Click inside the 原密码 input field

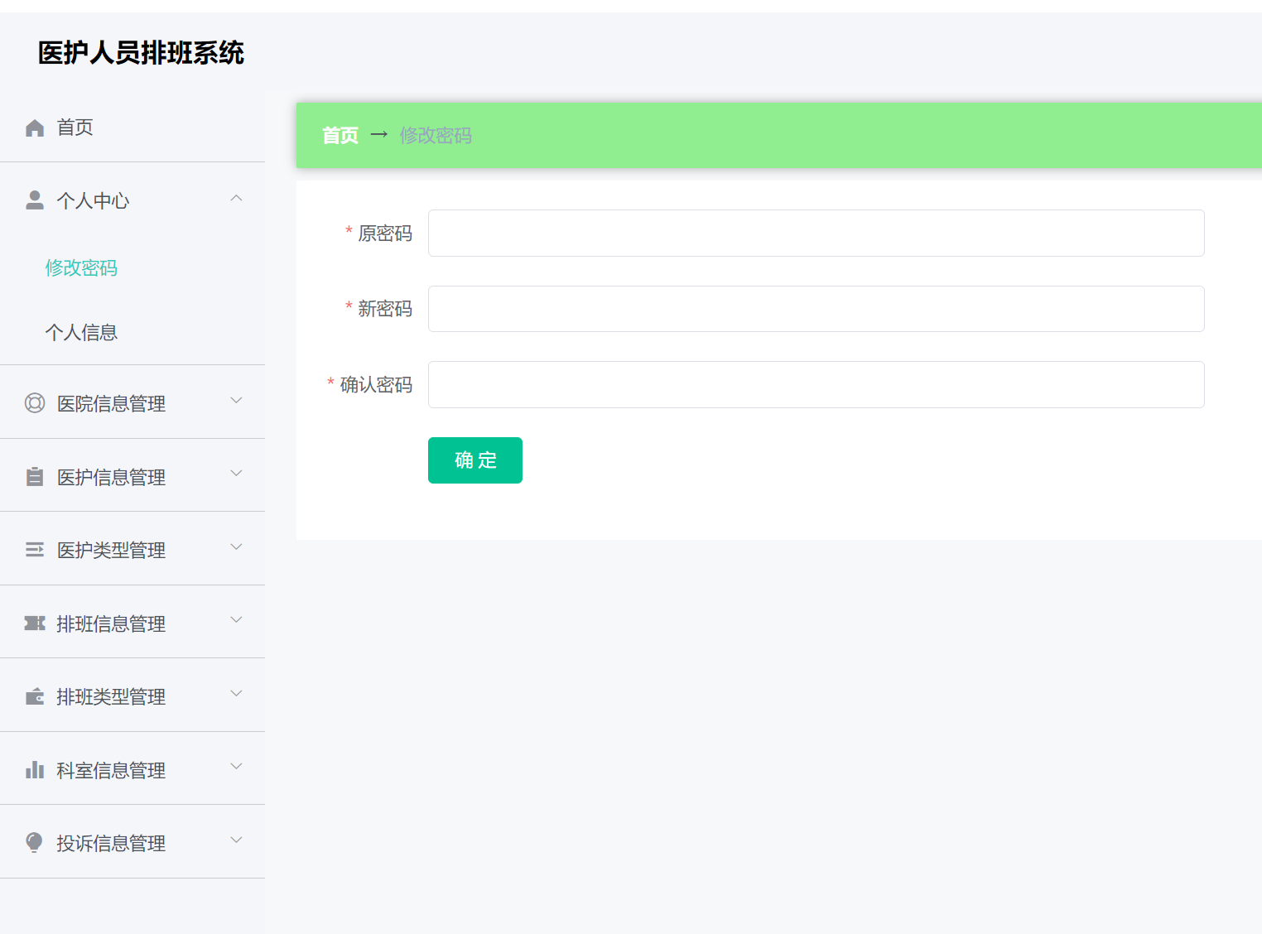pos(816,233)
